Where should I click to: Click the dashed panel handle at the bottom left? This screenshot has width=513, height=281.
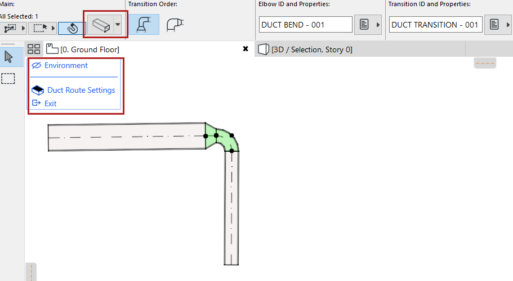click(x=31, y=272)
